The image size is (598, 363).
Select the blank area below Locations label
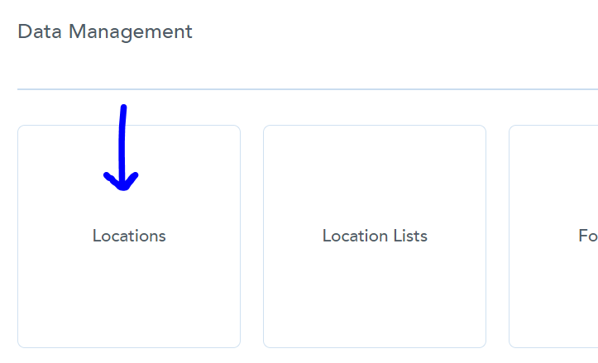click(x=129, y=295)
